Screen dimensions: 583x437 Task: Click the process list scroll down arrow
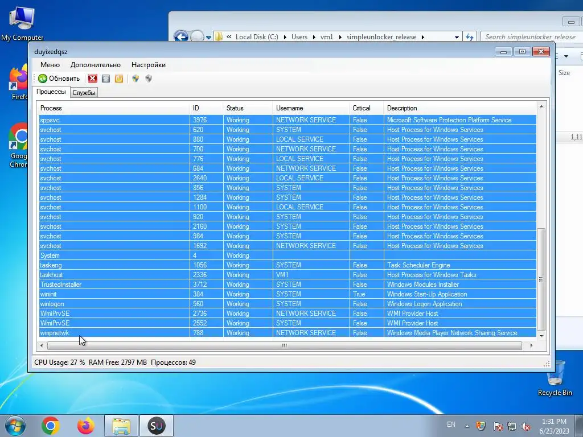tap(541, 336)
